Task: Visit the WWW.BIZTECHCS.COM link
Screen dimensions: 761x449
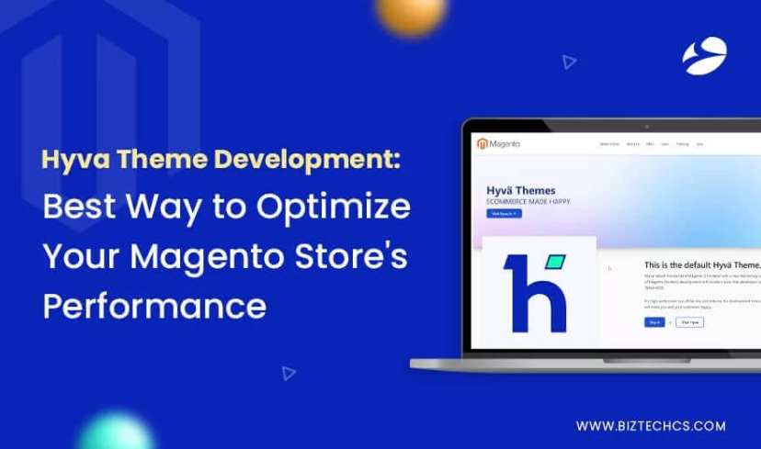Action: (651, 426)
